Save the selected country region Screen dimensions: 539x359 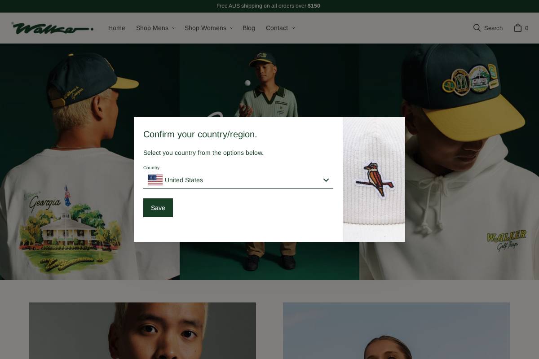click(158, 207)
